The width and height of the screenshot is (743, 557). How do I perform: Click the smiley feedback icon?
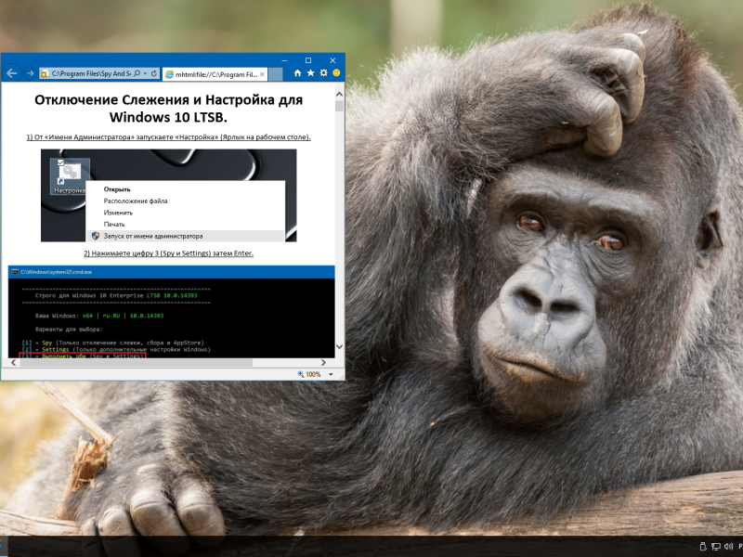coord(336,73)
